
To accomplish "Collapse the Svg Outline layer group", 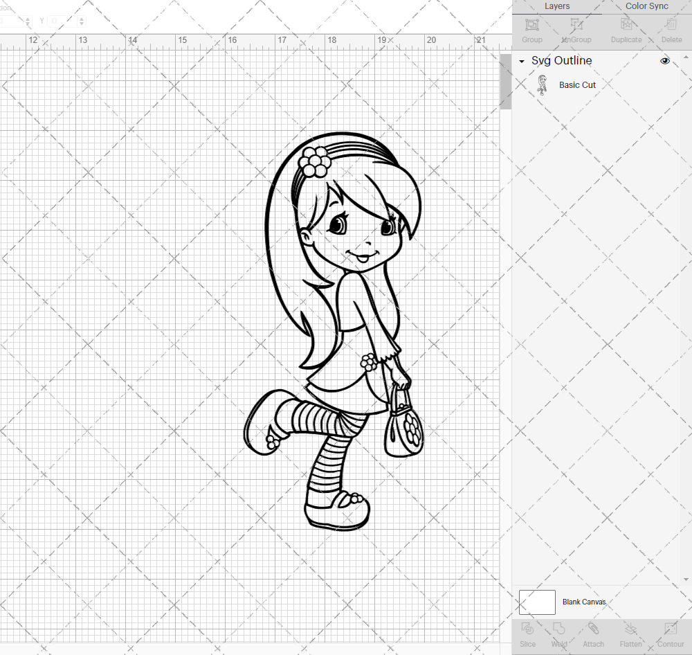I will point(521,61).
